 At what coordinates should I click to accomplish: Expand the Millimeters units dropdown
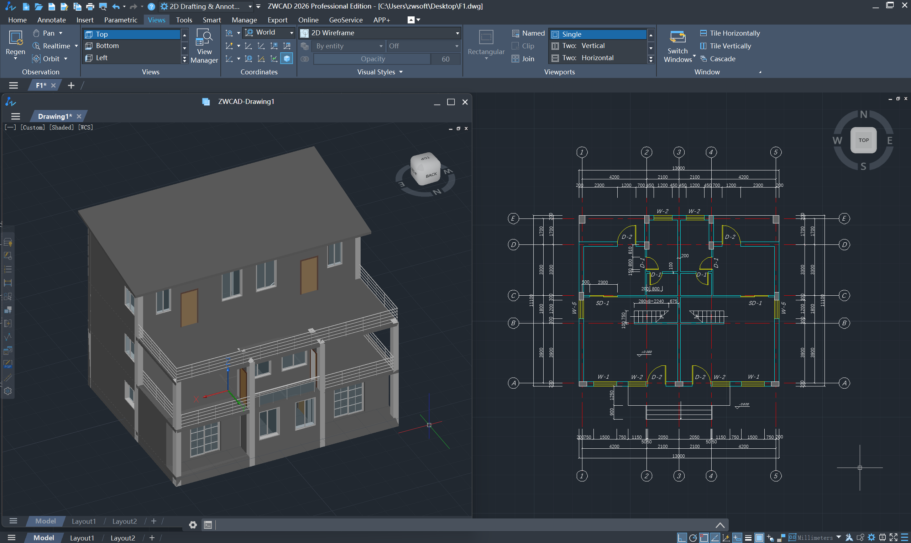[838, 538]
